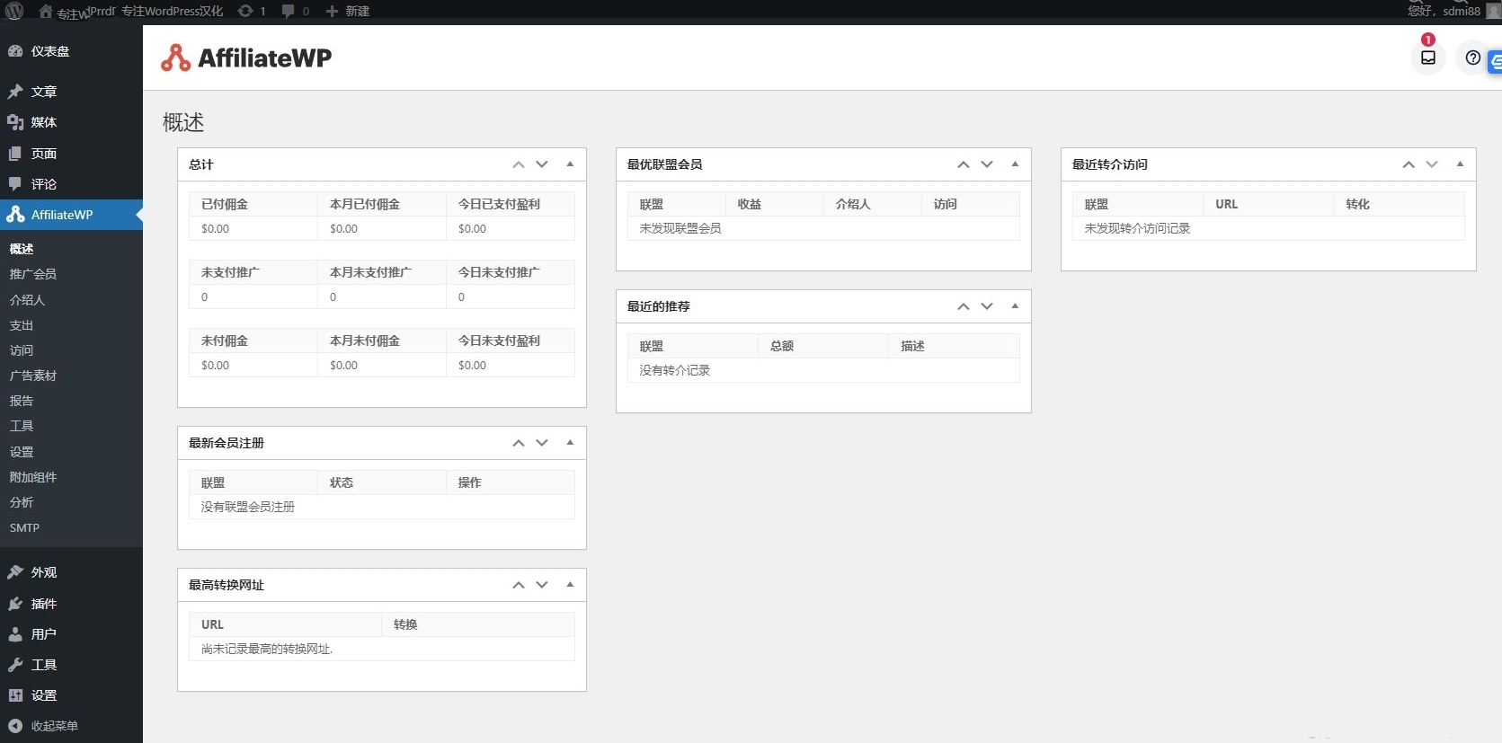Open the WordPress logo menu
Viewport: 1502px width, 743px height.
(14, 11)
